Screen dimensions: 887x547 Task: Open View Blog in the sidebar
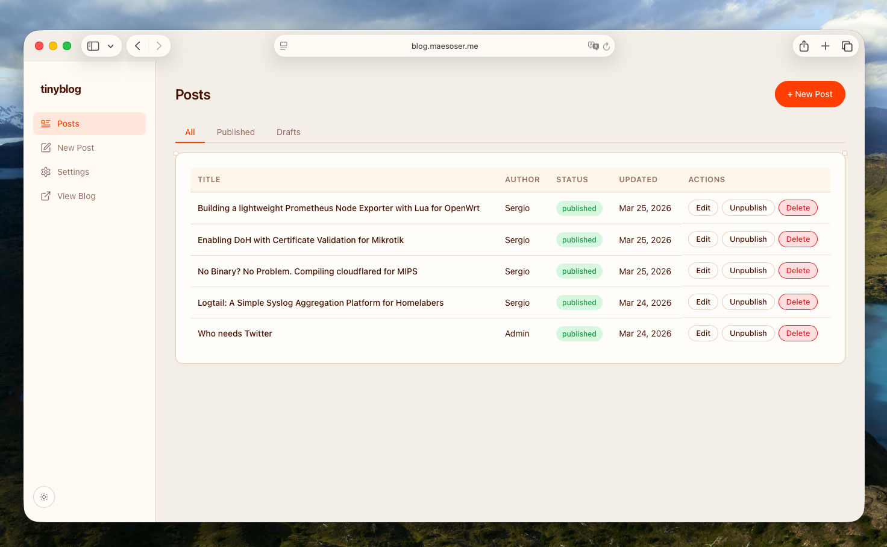(x=89, y=196)
